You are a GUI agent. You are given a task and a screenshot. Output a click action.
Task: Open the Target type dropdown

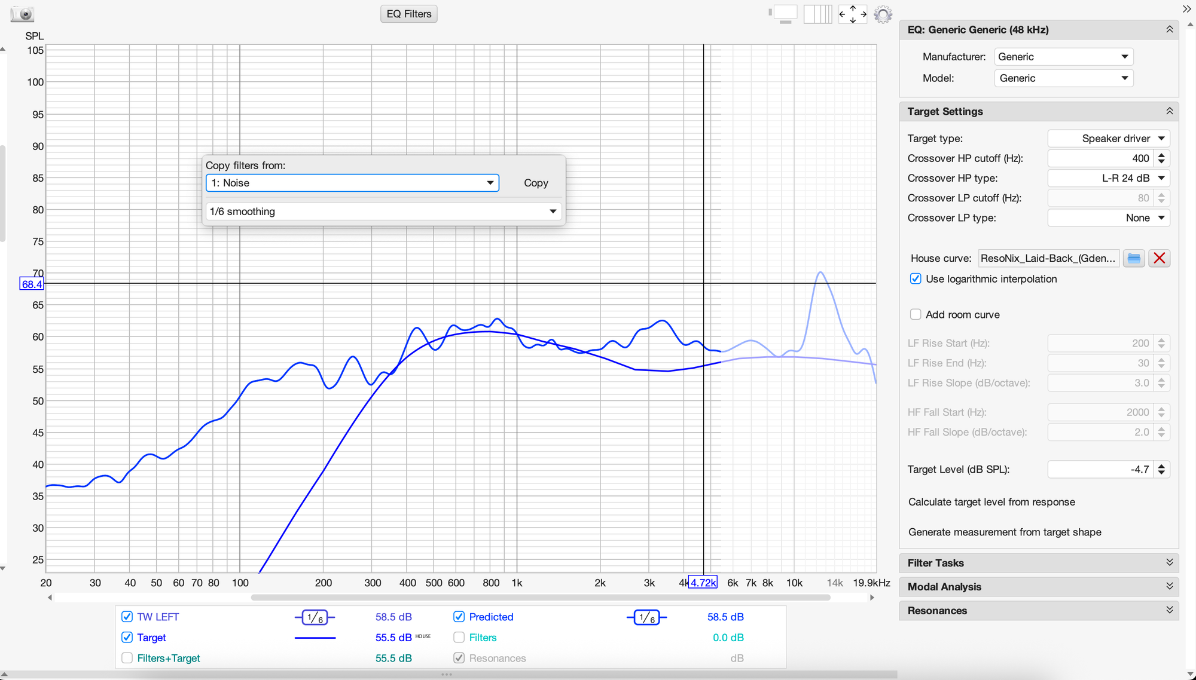1109,138
